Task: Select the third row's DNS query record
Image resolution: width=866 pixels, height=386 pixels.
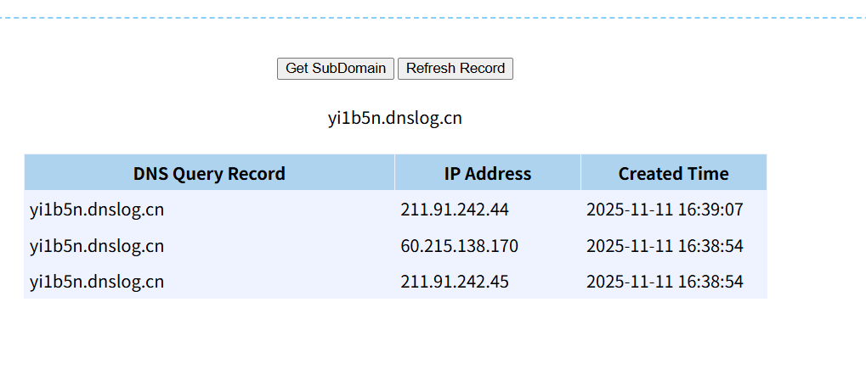Action: [97, 282]
